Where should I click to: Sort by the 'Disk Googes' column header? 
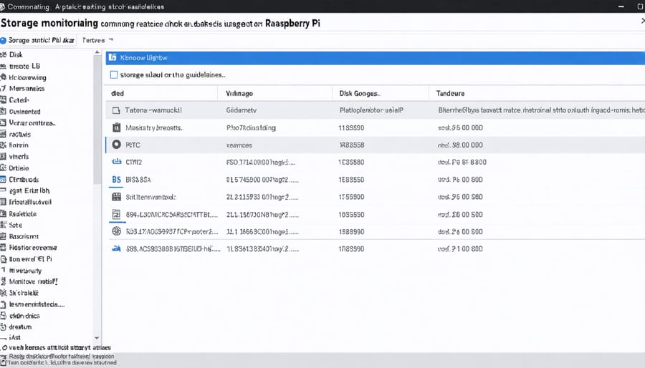[x=360, y=93]
